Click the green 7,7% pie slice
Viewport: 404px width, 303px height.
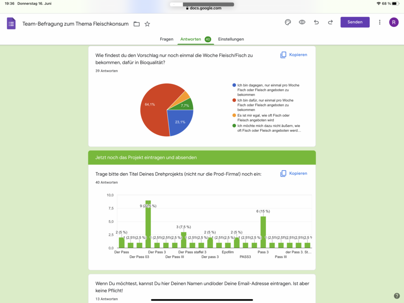point(185,106)
